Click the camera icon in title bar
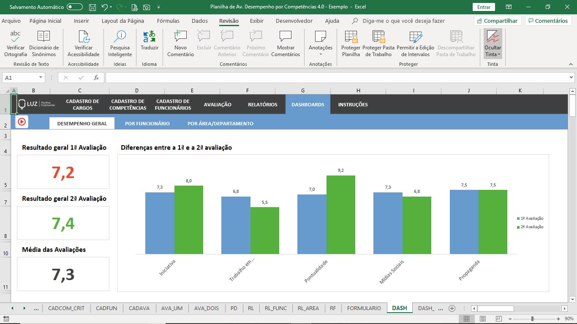Screen dimensions: 577x324 click(x=147, y=7)
